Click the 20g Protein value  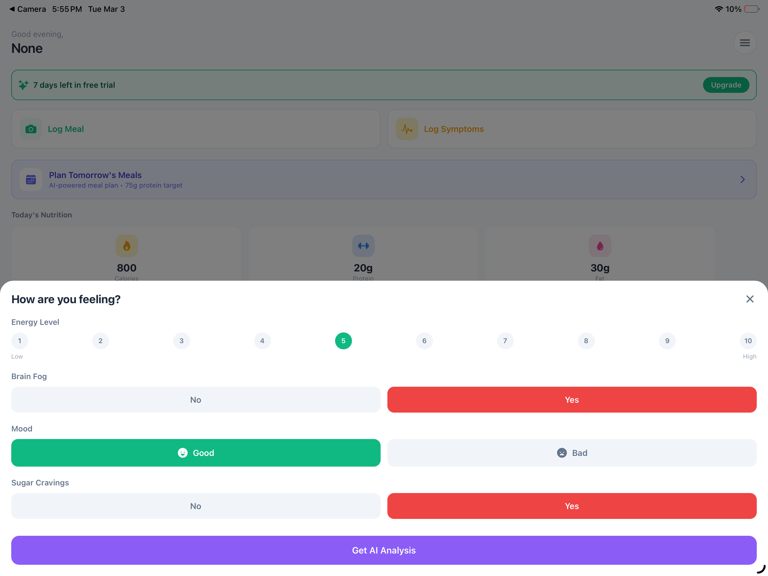(x=363, y=268)
